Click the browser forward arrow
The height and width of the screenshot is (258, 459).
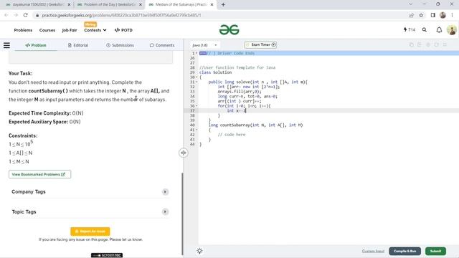click(x=16, y=15)
